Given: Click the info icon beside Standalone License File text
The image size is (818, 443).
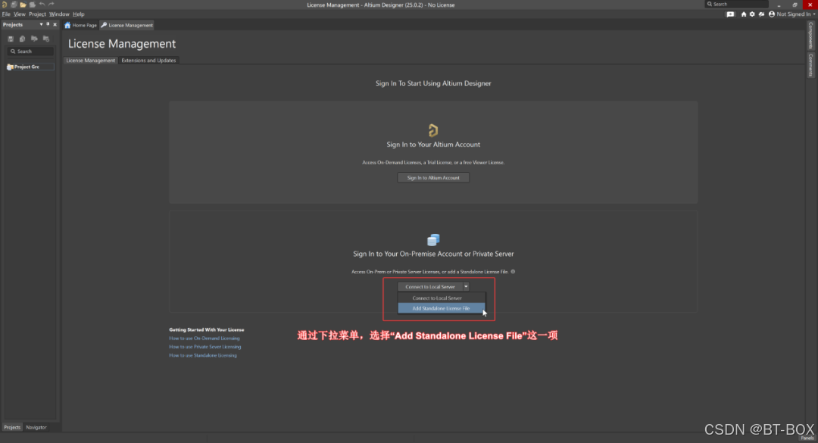Looking at the screenshot, I should pos(513,271).
